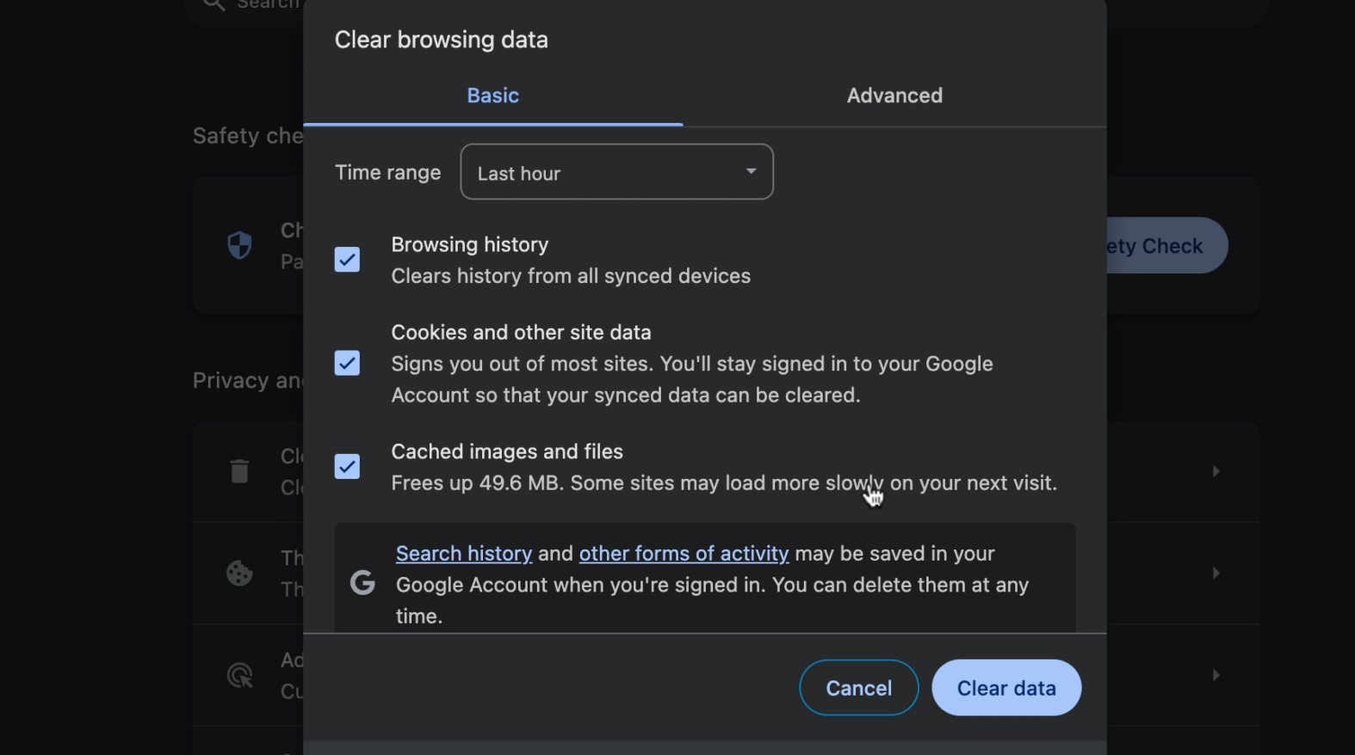Image resolution: width=1355 pixels, height=755 pixels.
Task: Expand the clear browsing data row arrow
Action: (x=1216, y=471)
